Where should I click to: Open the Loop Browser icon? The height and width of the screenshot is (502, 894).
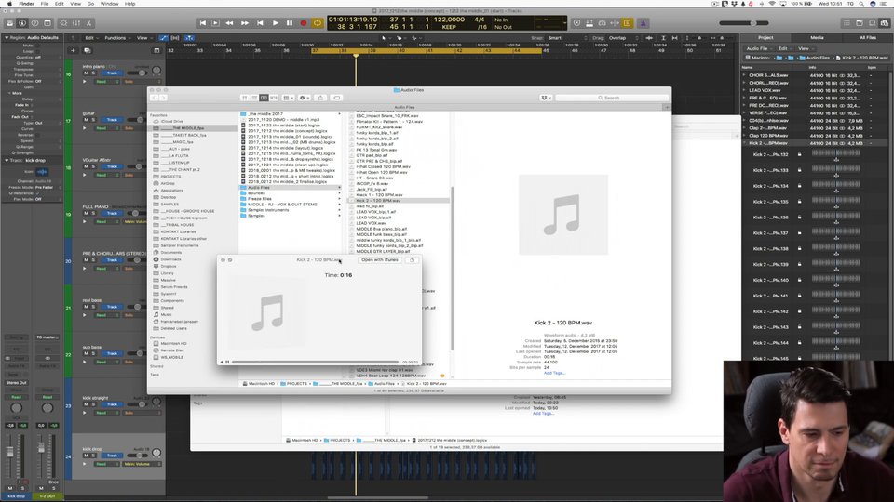tap(872, 23)
